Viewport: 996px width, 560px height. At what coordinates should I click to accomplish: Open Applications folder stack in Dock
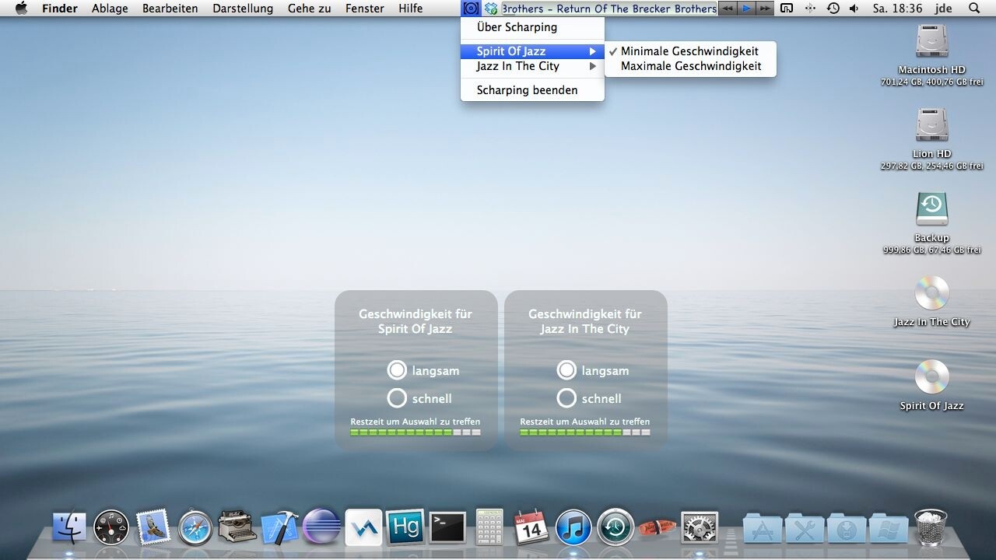[763, 527]
